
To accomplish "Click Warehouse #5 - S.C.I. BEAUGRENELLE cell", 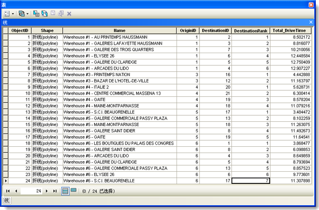I will pos(120,112).
